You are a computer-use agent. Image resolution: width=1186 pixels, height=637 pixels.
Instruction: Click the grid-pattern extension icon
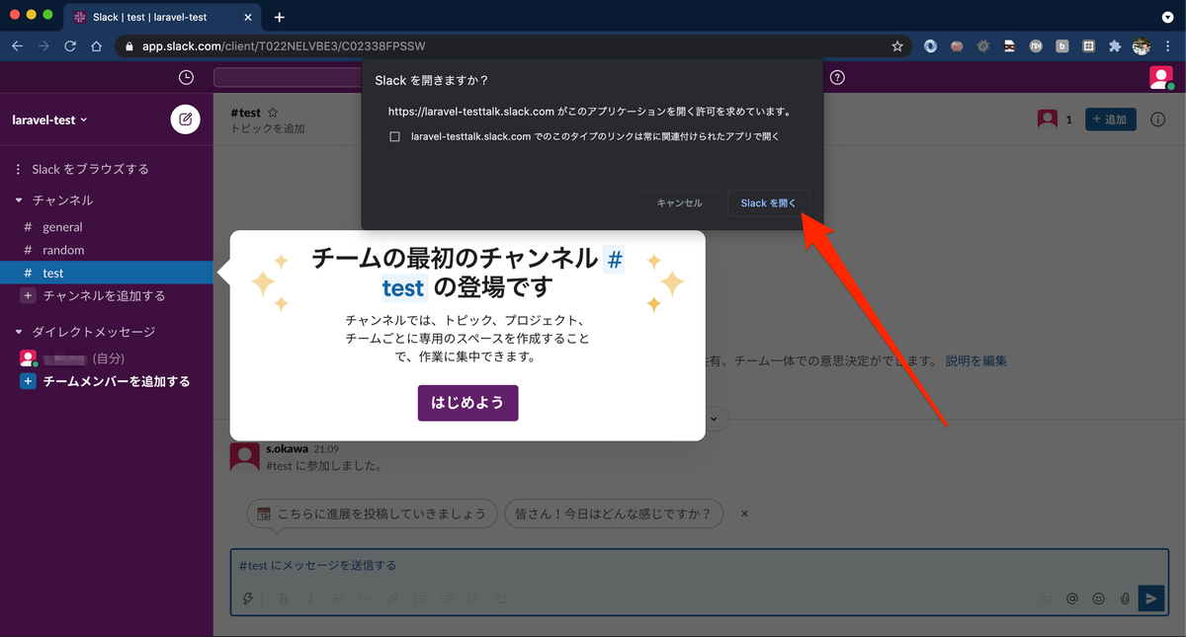coord(1088,45)
